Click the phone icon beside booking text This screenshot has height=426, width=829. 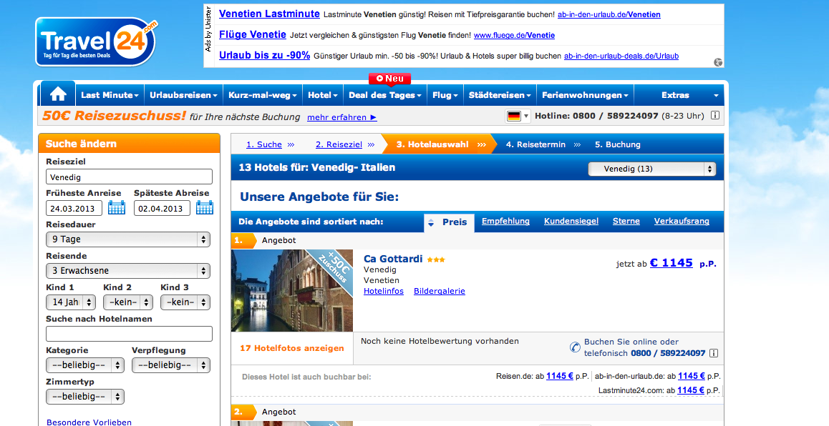(575, 347)
